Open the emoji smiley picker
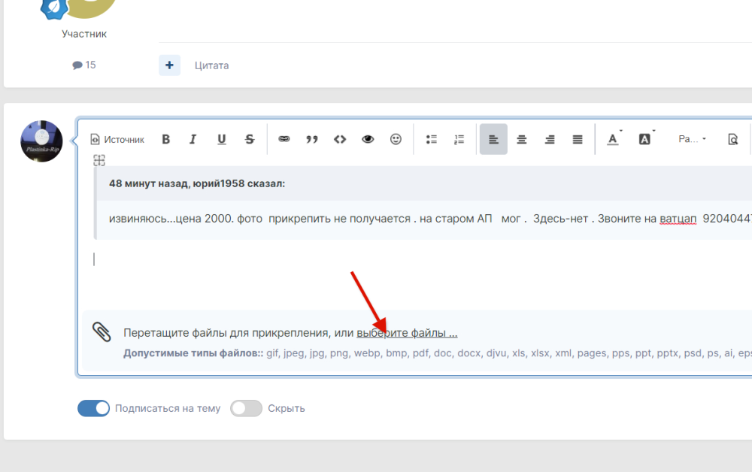Screen dimensions: 752x472 tap(396, 139)
